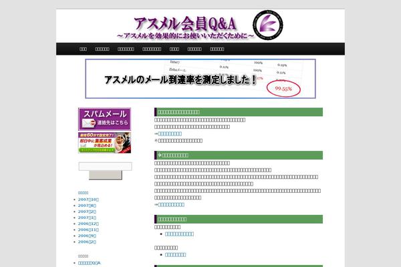This screenshot has height=267, width=401.
Task: Click the 99.55% circled figure in banner
Action: point(283,89)
